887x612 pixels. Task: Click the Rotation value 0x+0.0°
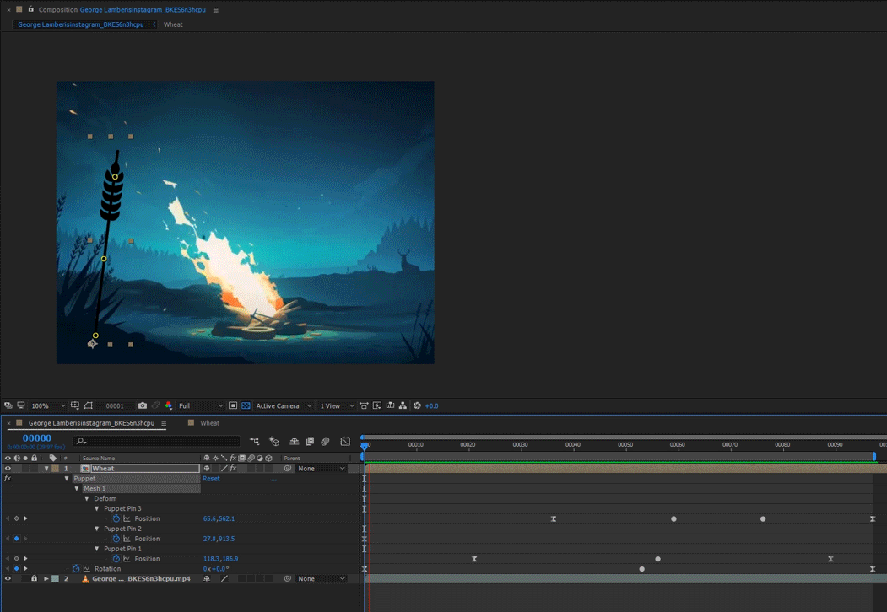tap(216, 568)
